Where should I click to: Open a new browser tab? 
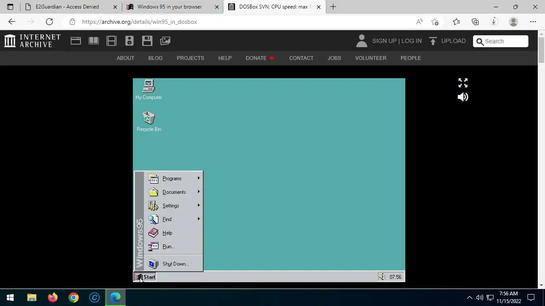click(x=333, y=7)
